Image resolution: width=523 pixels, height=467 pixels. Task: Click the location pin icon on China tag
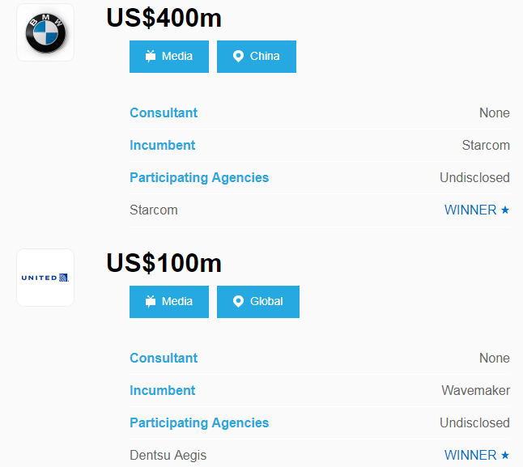click(x=238, y=57)
